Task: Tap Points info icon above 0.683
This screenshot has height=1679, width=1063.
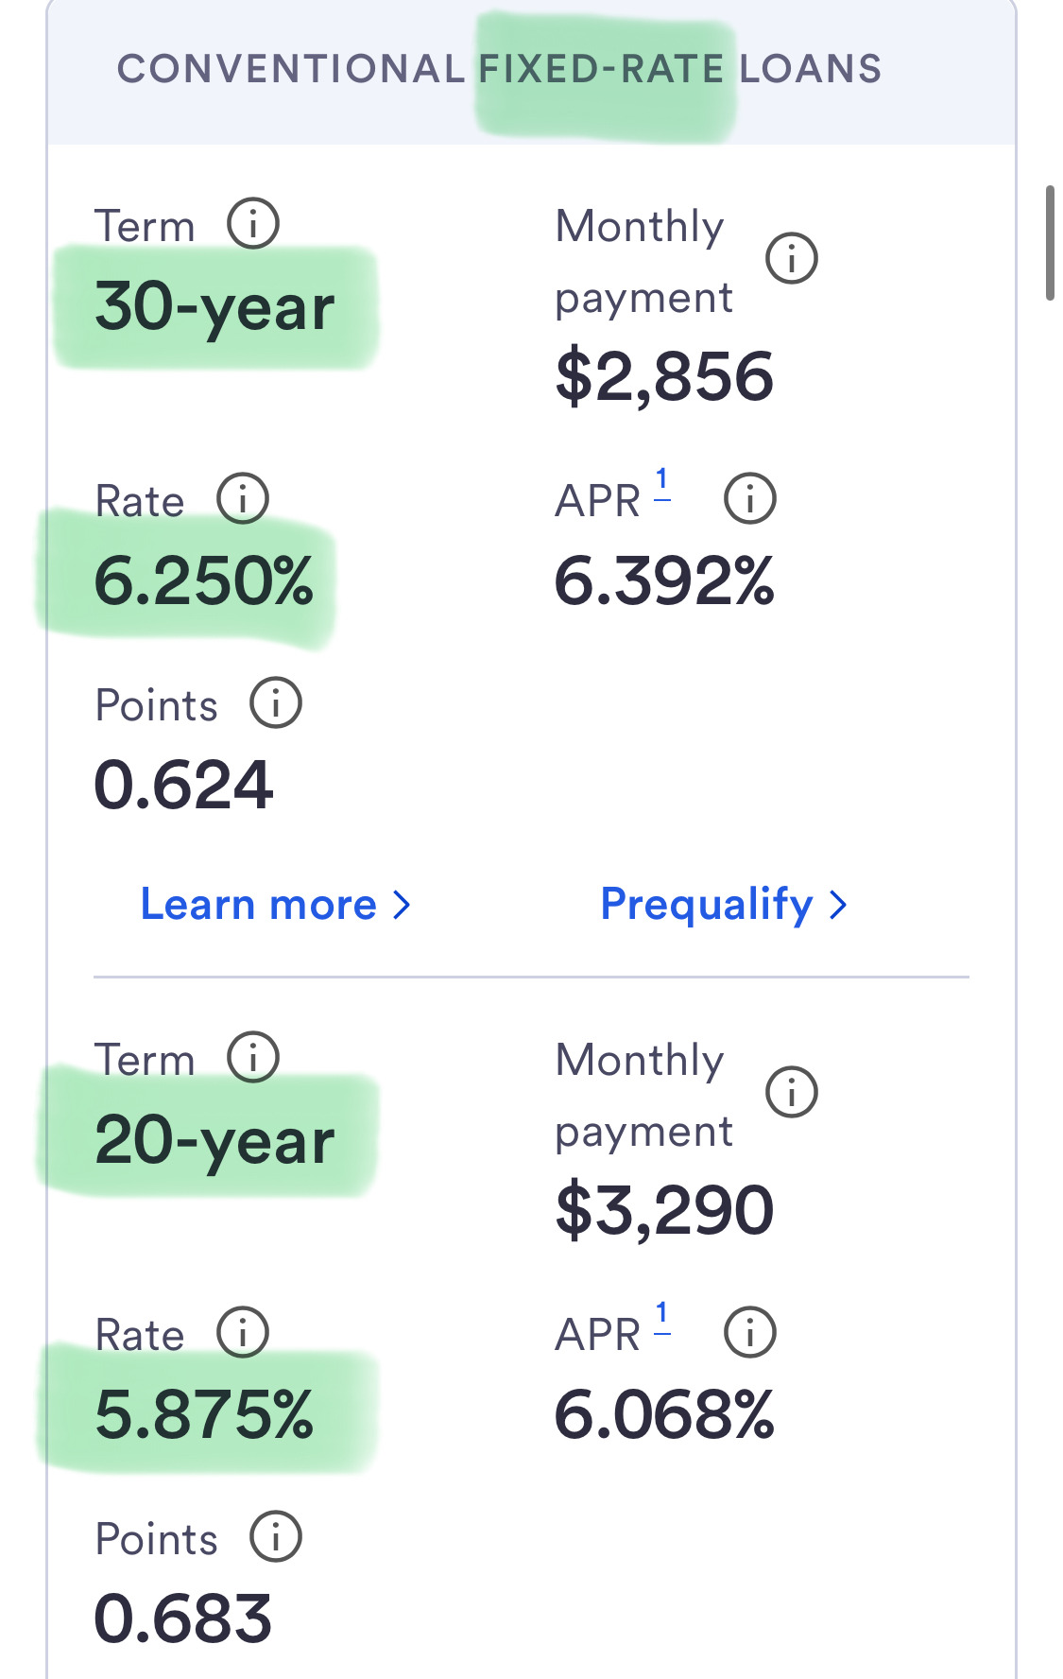Action: (275, 1536)
